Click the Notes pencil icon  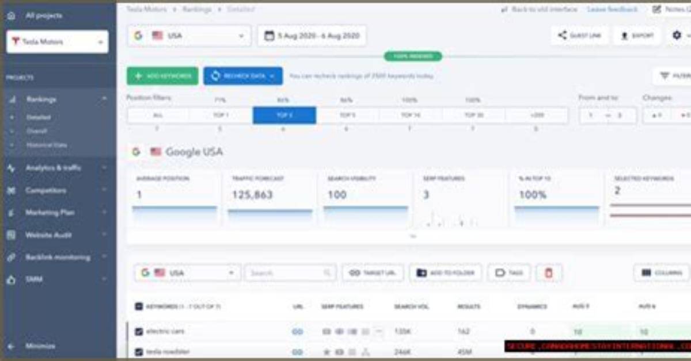tap(656, 9)
